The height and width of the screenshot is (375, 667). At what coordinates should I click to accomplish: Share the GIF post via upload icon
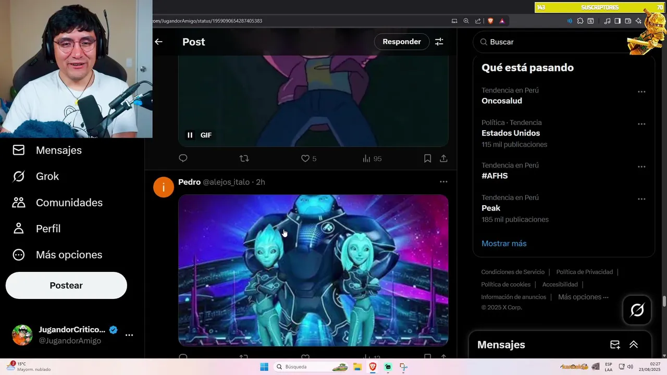pyautogui.click(x=443, y=158)
